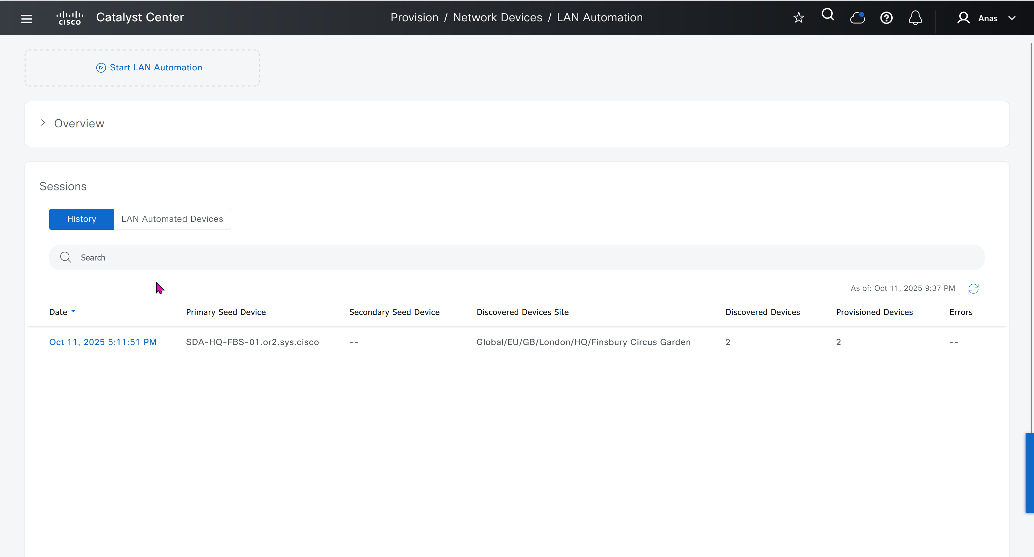Click Start LAN Automation
This screenshot has width=1034, height=557.
pos(149,67)
